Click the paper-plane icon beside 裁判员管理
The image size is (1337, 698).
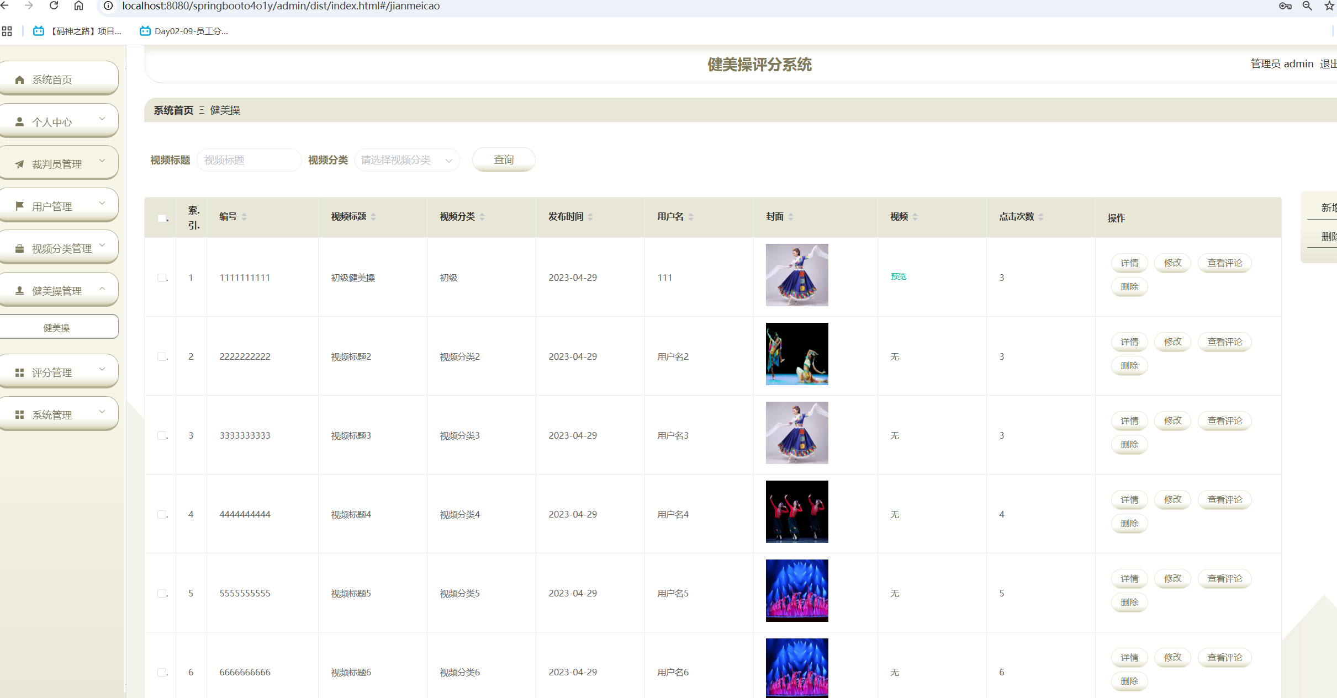coord(20,164)
